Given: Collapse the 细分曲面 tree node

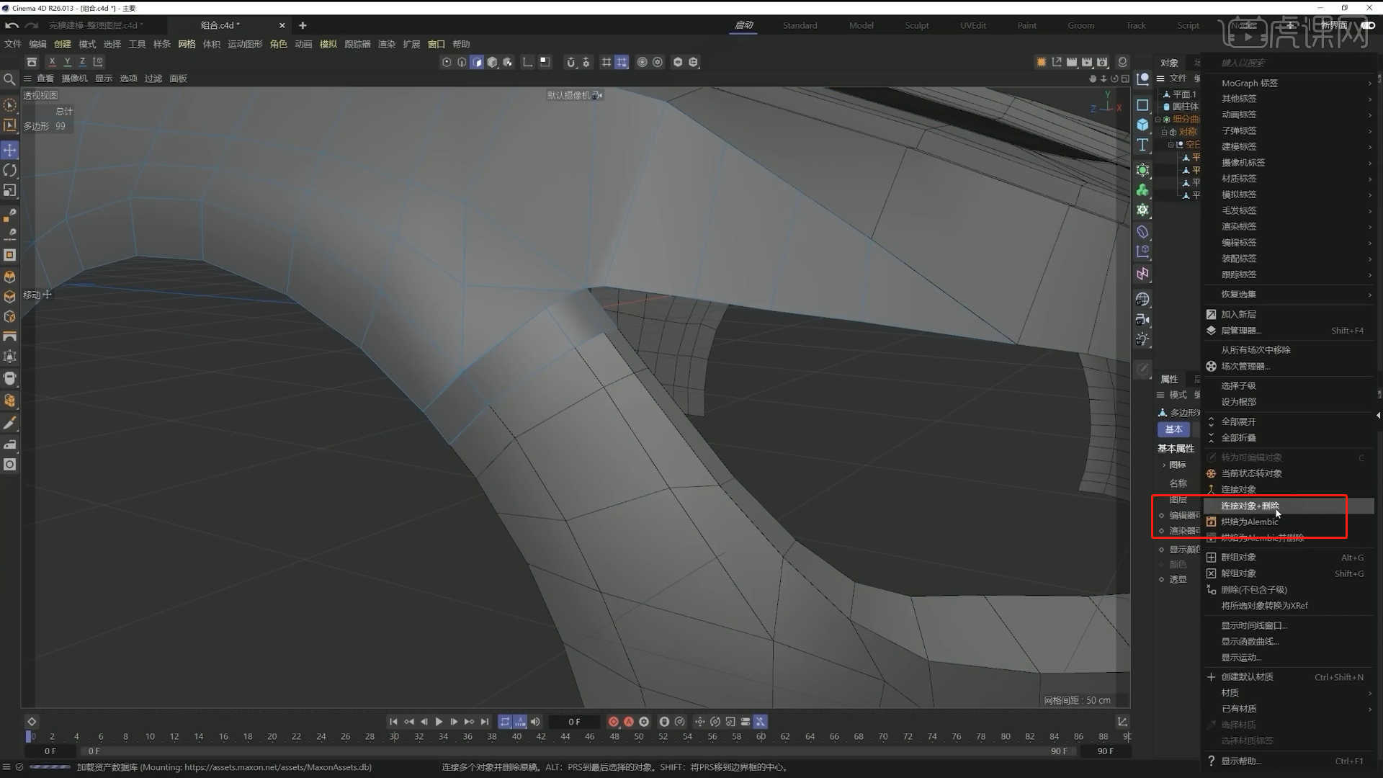Looking at the screenshot, I should click(1158, 120).
